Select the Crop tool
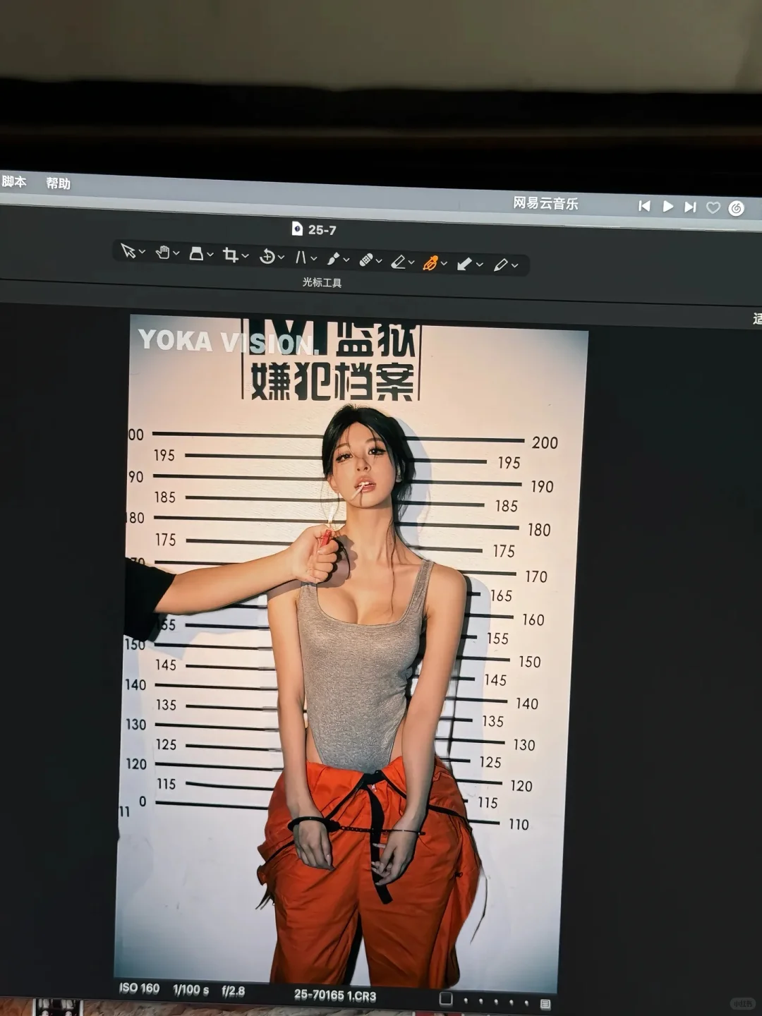The image size is (762, 1016). tap(231, 256)
